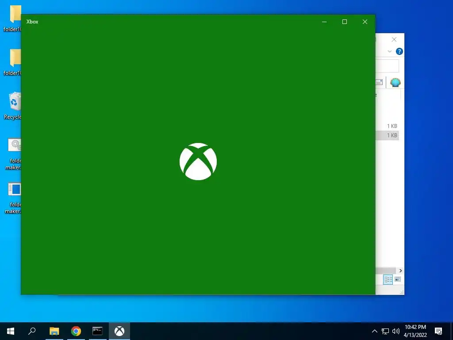This screenshot has height=340, width=453.
Task: Open File Explorer from the taskbar
Action: click(x=54, y=331)
